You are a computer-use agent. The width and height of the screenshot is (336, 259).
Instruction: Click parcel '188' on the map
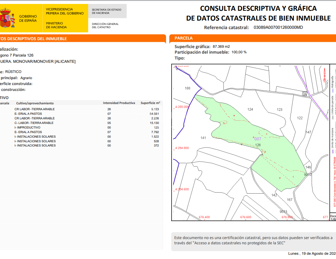(187, 88)
